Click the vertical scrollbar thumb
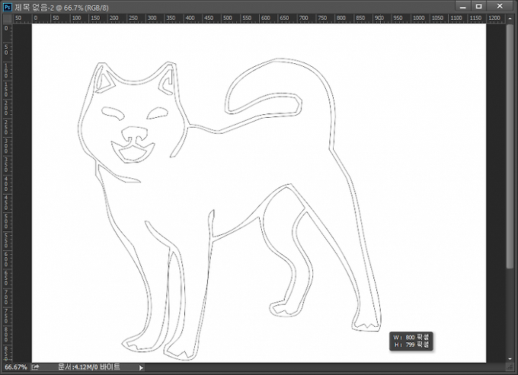 click(x=510, y=147)
